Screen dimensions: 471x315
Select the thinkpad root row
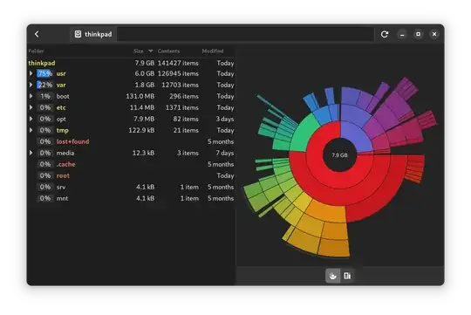pyautogui.click(x=131, y=63)
